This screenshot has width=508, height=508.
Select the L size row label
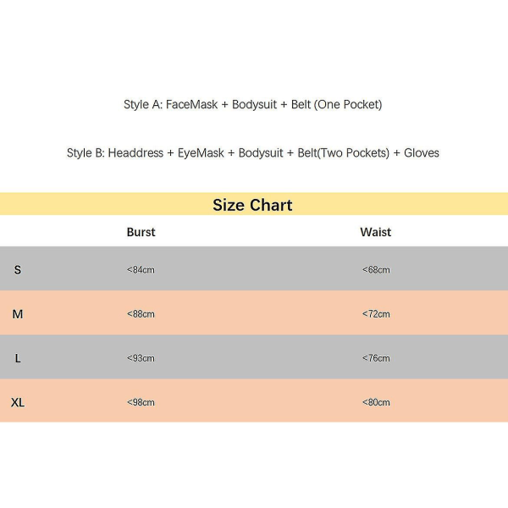(x=18, y=358)
